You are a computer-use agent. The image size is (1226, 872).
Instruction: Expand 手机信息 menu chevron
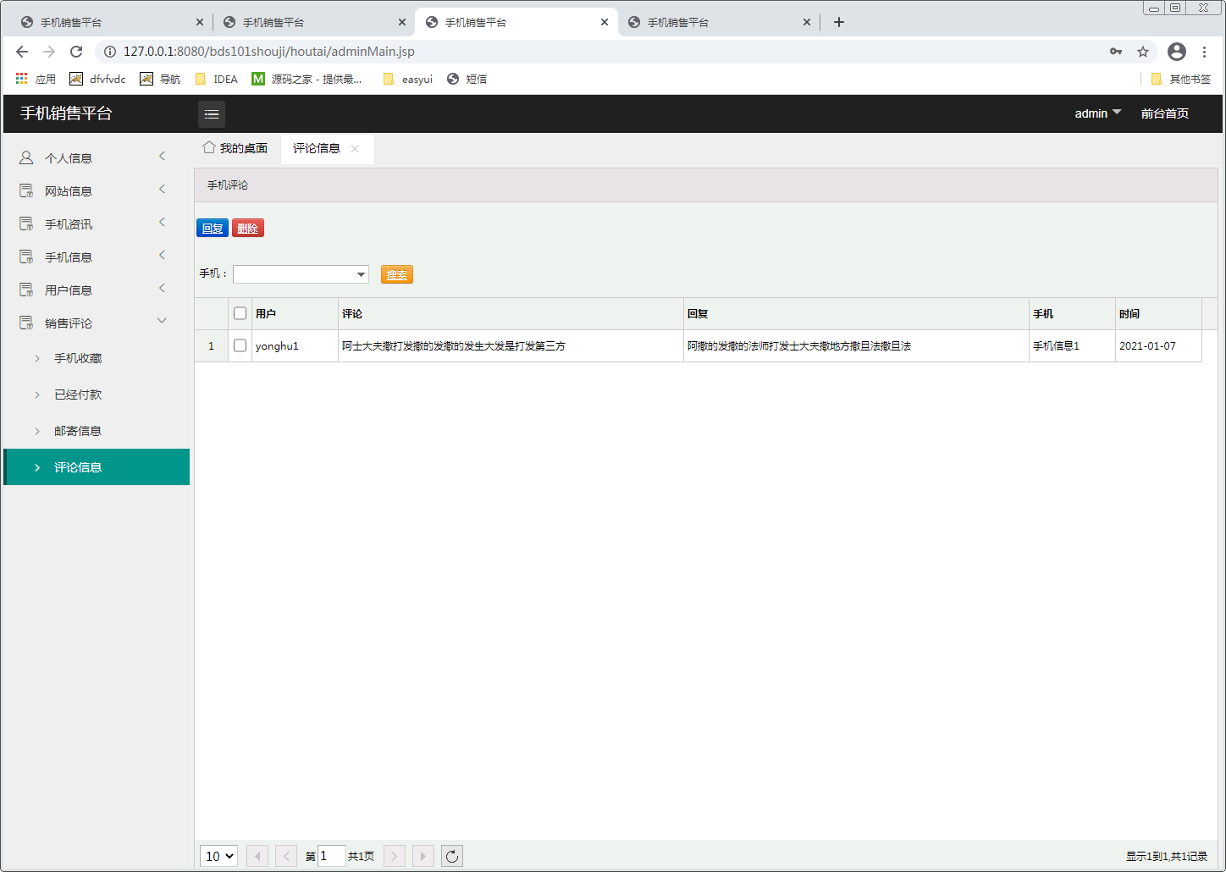tap(162, 255)
